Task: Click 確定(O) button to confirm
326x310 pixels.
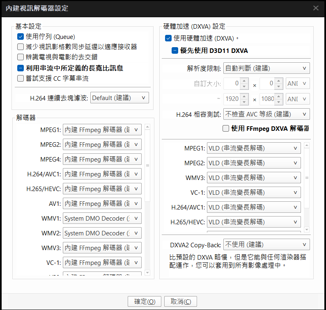Action: click(145, 301)
